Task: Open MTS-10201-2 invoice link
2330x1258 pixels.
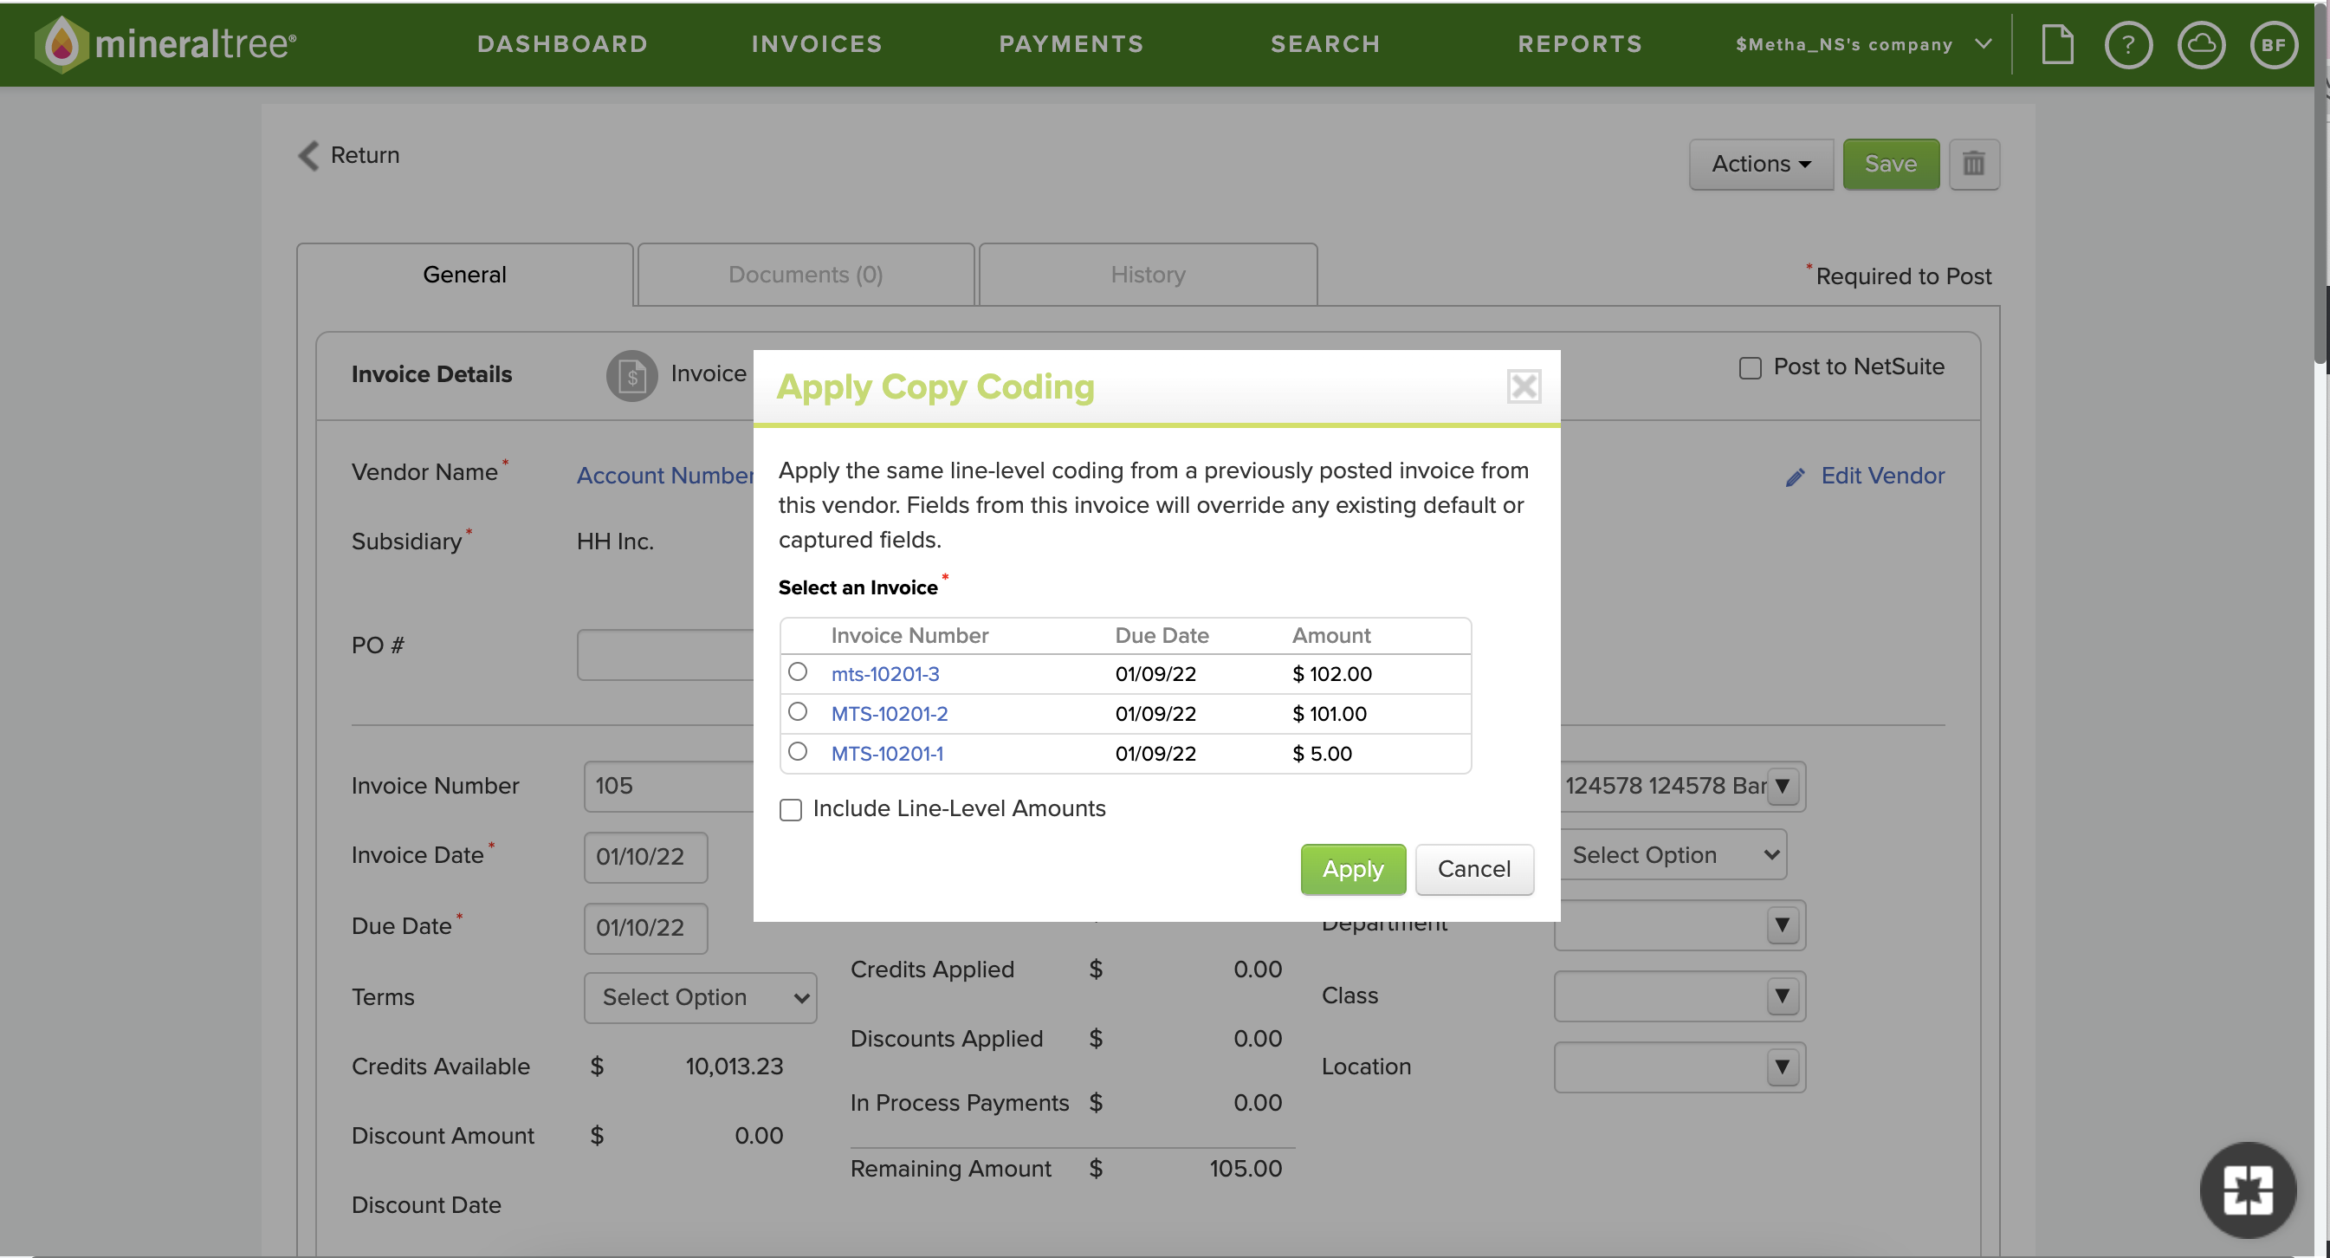Action: pos(890,713)
